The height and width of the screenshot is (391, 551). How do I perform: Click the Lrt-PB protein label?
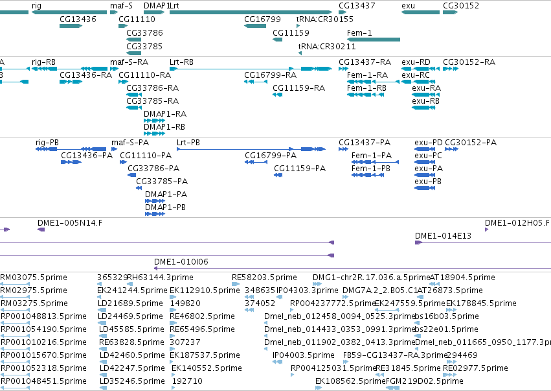coord(188,143)
